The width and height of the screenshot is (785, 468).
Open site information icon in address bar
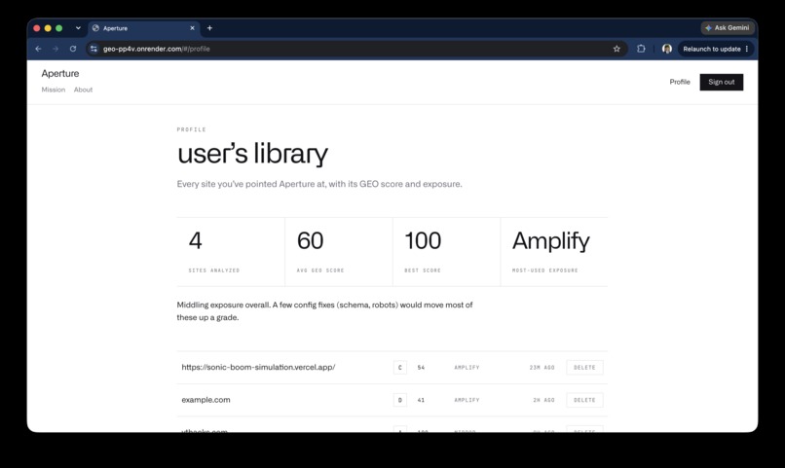93,49
